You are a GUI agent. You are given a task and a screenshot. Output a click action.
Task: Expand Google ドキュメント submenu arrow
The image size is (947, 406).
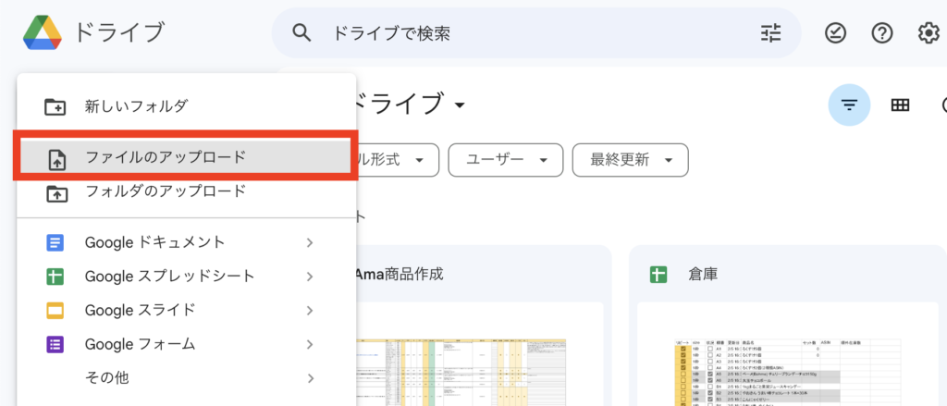(x=310, y=243)
